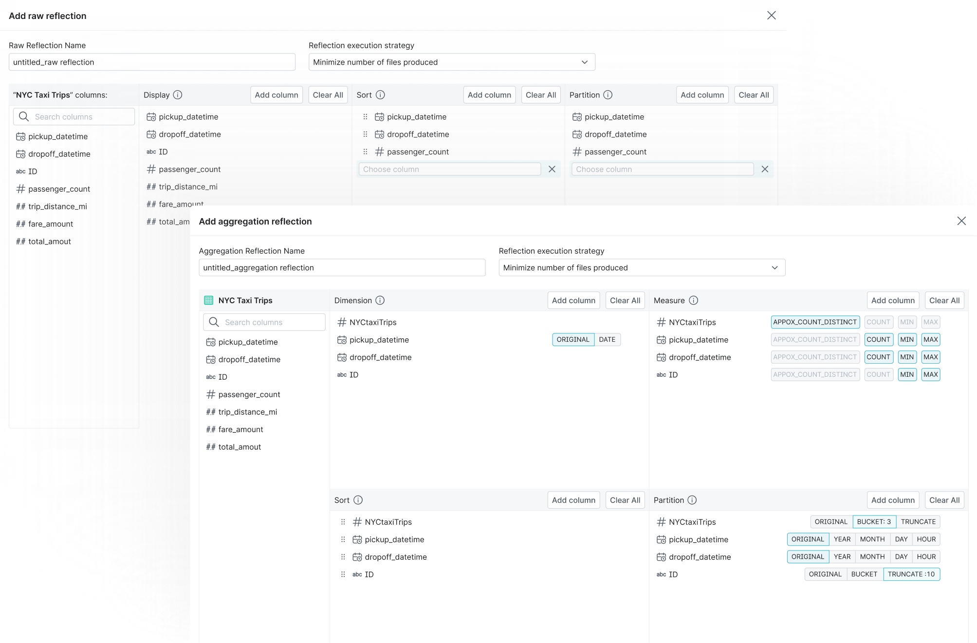
Task: Click the Measure info icon
Action: point(694,300)
